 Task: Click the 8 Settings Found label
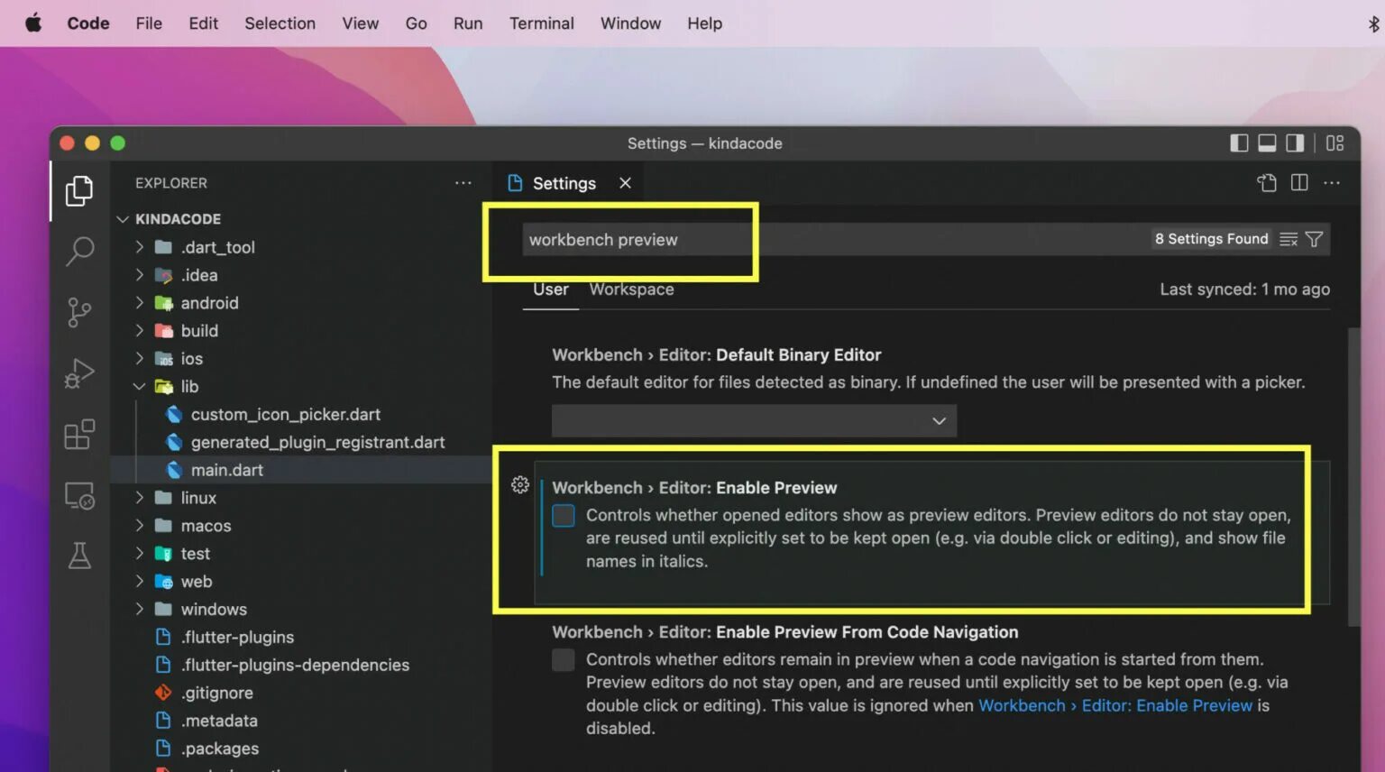coord(1211,239)
